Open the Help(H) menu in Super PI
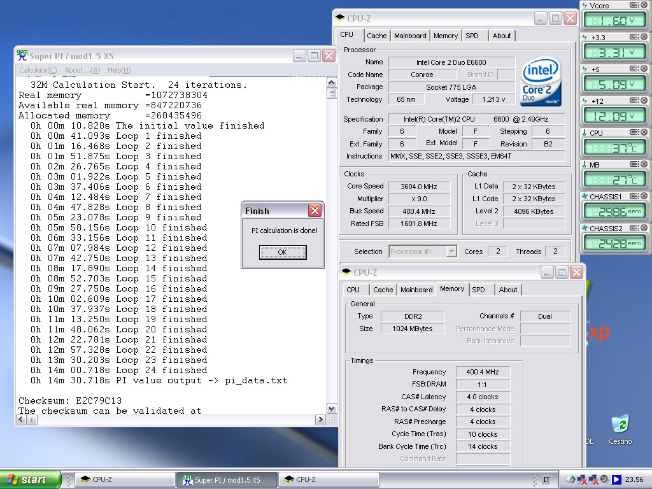This screenshot has height=489, width=652. (x=119, y=70)
